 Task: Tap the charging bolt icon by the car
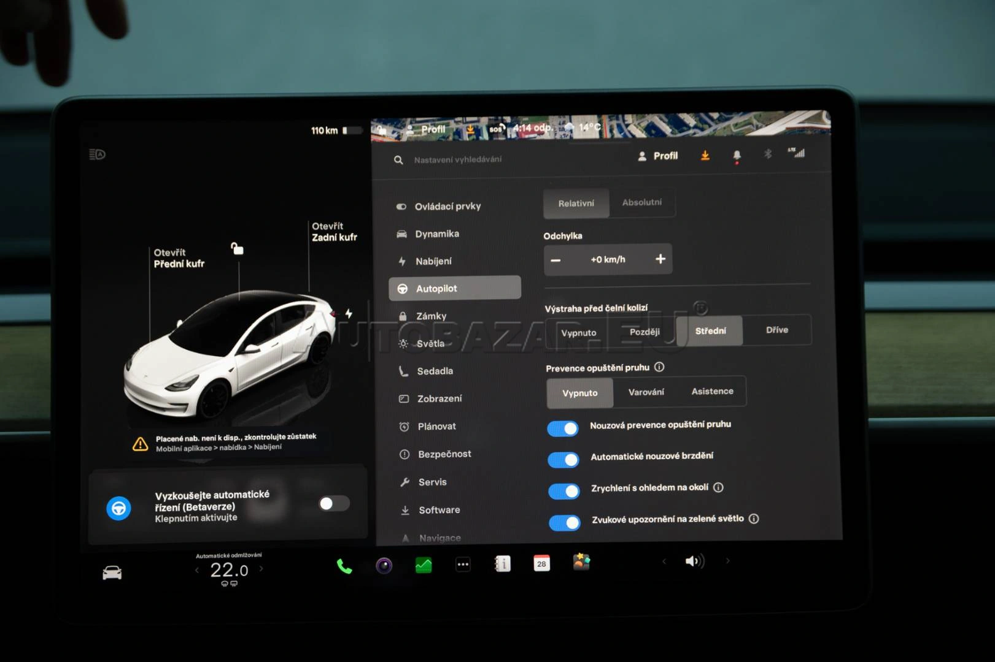tap(349, 314)
